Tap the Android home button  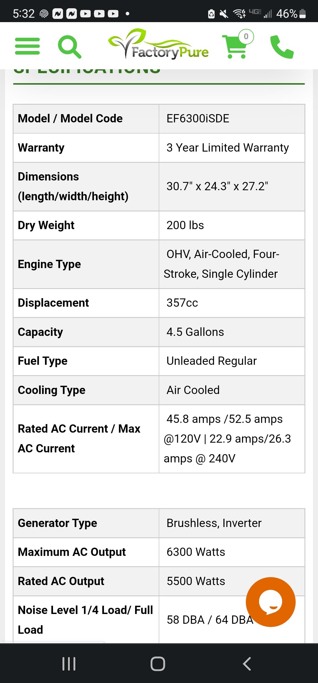[x=158, y=664]
